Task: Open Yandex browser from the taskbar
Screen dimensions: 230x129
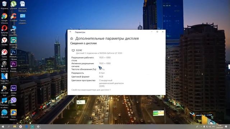Action: (20, 126)
